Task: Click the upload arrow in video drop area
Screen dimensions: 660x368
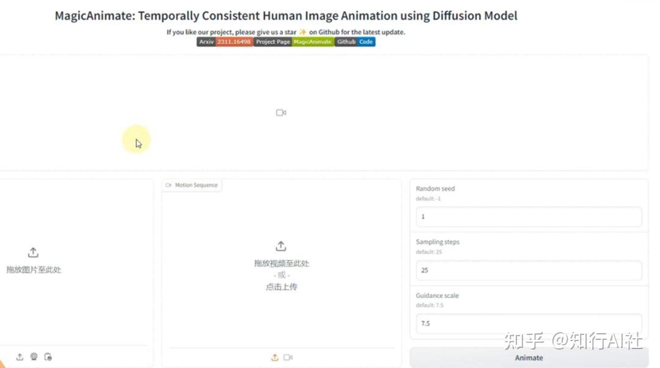Action: pos(280,246)
